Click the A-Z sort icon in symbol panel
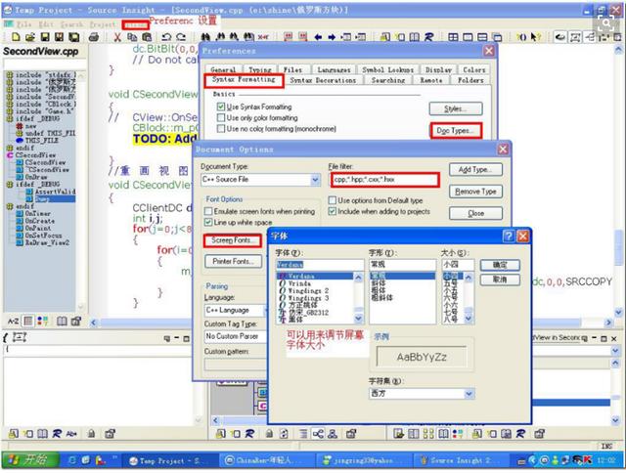The height and width of the screenshot is (473, 626). (x=13, y=322)
